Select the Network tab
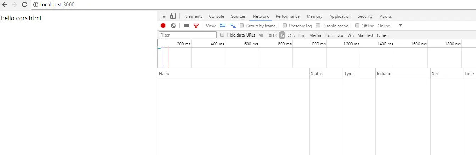 [x=261, y=16]
